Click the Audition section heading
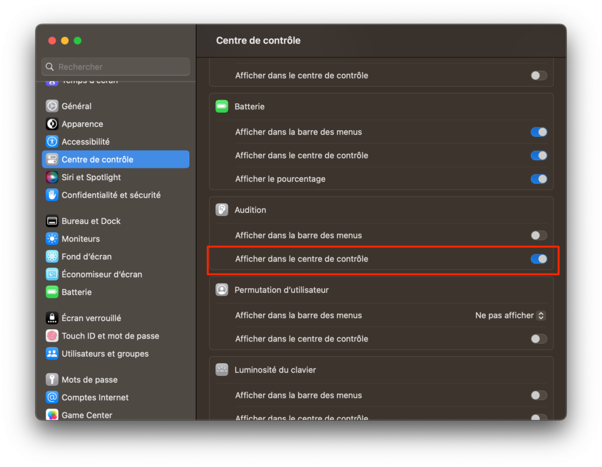The image size is (602, 467). [250, 210]
